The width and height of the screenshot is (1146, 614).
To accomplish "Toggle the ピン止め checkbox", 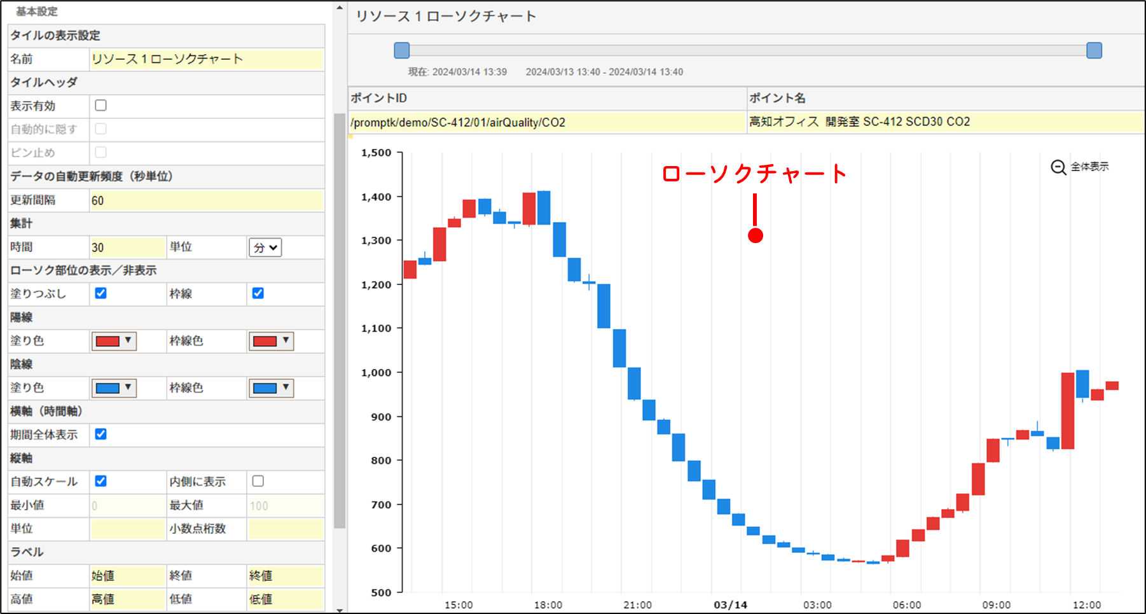I will (100, 153).
